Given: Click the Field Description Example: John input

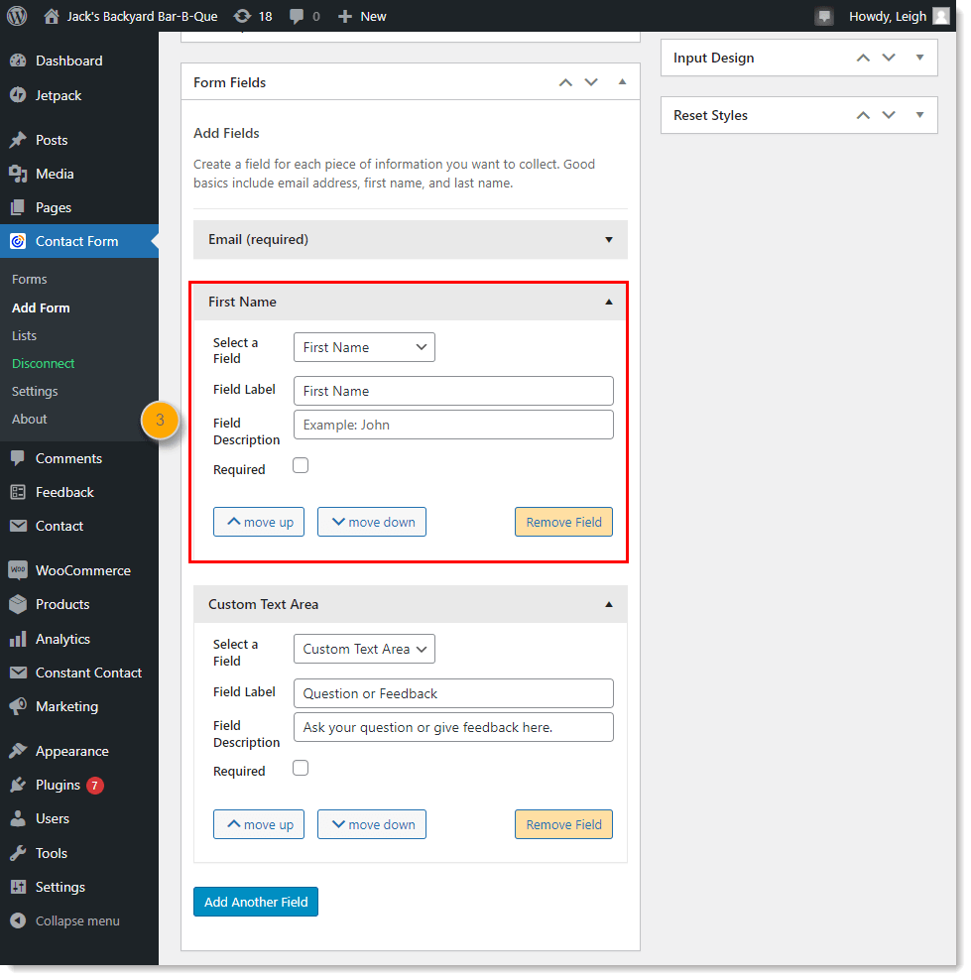Looking at the screenshot, I should pos(453,425).
